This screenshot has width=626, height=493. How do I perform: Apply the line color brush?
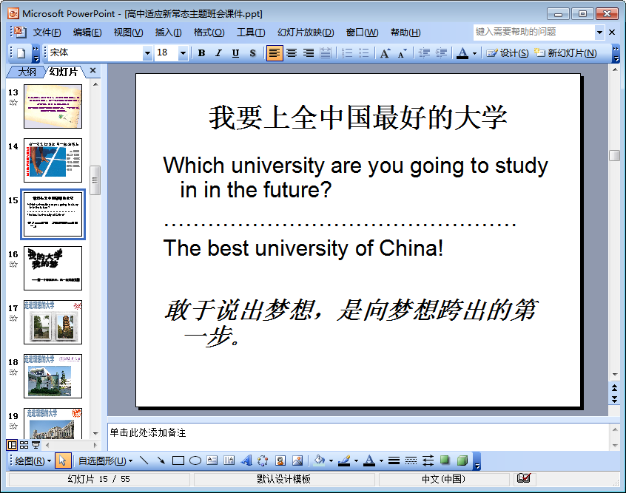[345, 460]
